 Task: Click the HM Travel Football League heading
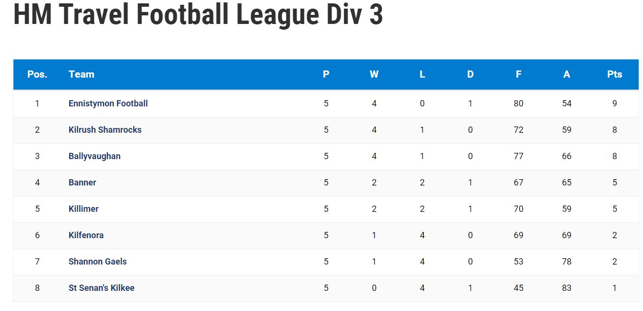tap(198, 13)
